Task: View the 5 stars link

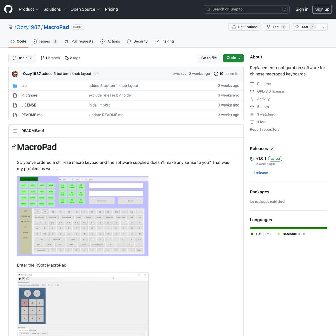Action: (259, 107)
